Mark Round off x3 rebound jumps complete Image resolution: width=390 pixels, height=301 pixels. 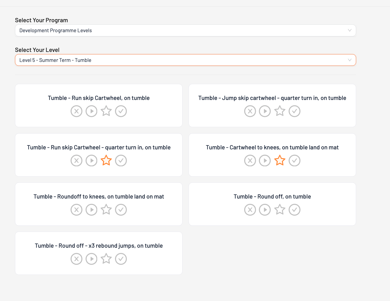(121, 259)
